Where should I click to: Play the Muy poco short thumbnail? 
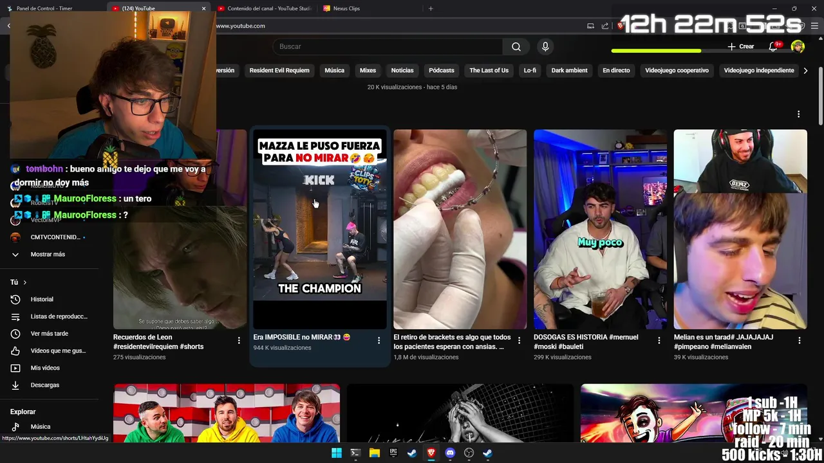(600, 230)
